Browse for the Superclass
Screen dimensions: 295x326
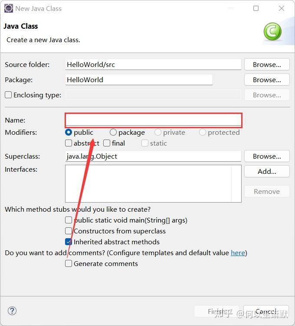click(x=267, y=156)
